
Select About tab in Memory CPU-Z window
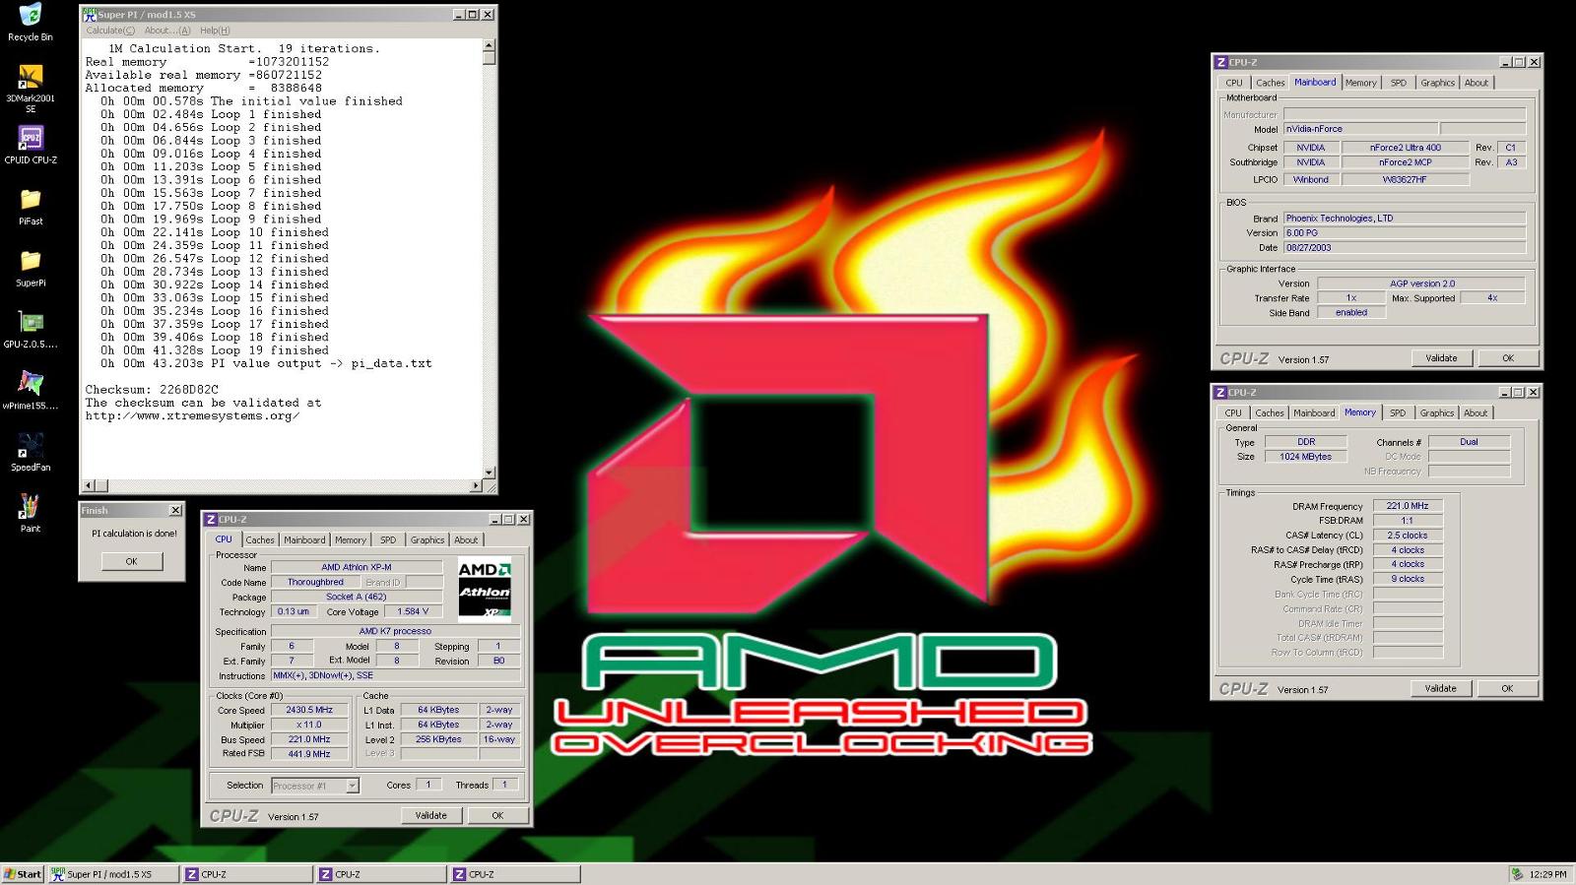pyautogui.click(x=1476, y=412)
